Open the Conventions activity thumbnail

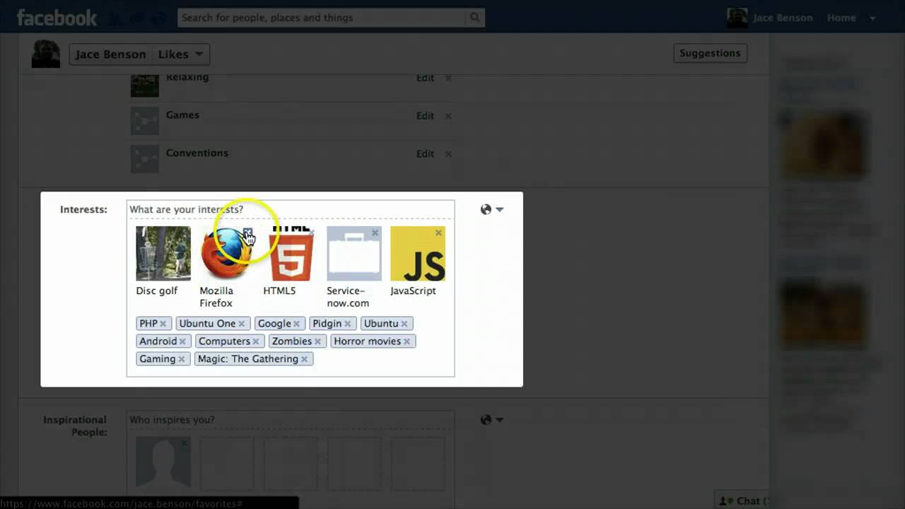click(145, 159)
